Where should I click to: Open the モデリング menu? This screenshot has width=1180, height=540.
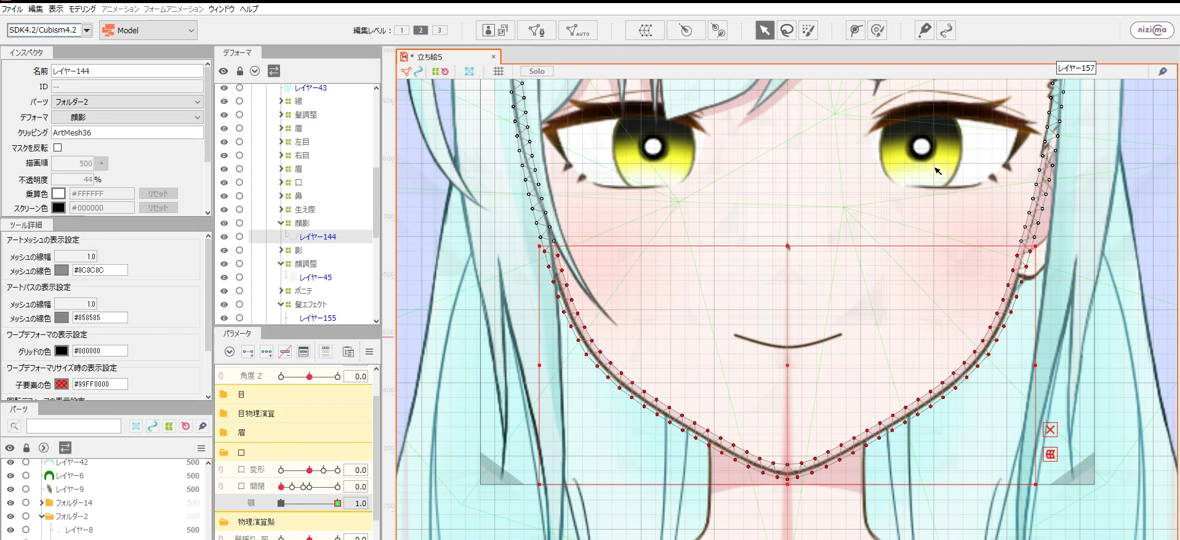click(82, 9)
